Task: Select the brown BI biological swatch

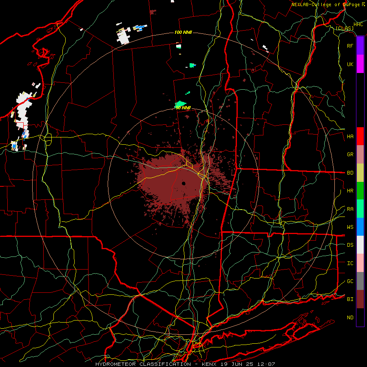Action: click(360, 299)
